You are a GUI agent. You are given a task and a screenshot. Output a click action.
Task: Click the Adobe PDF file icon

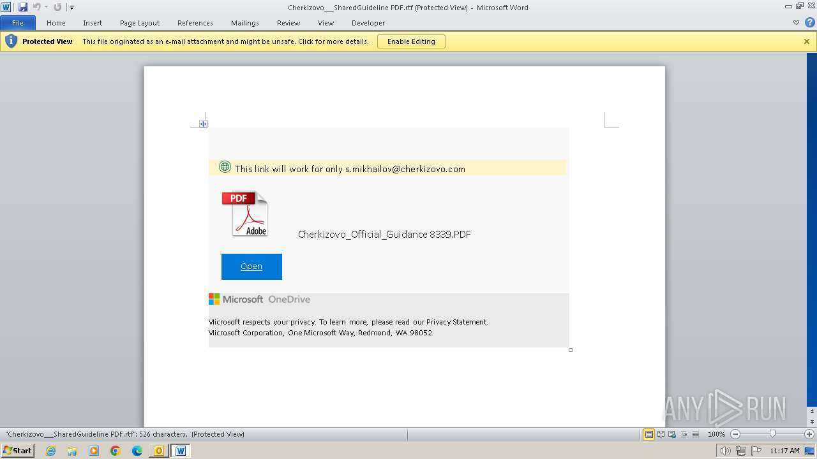coord(246,214)
